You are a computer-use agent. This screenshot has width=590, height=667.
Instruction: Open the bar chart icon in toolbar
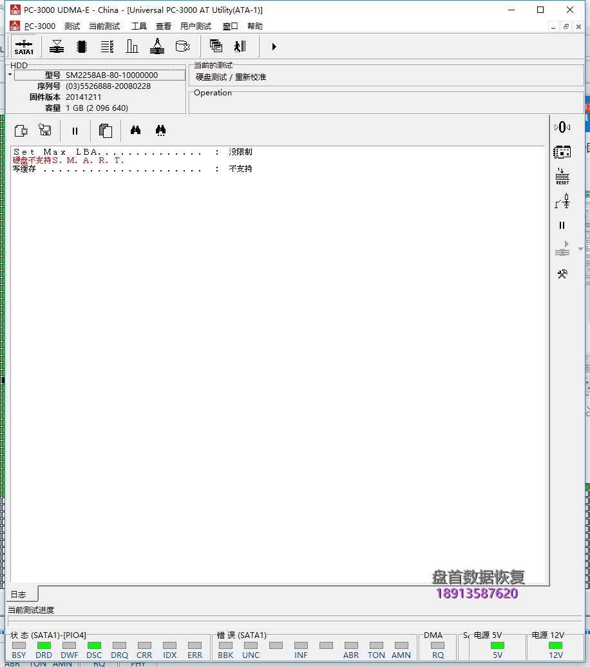(x=132, y=46)
